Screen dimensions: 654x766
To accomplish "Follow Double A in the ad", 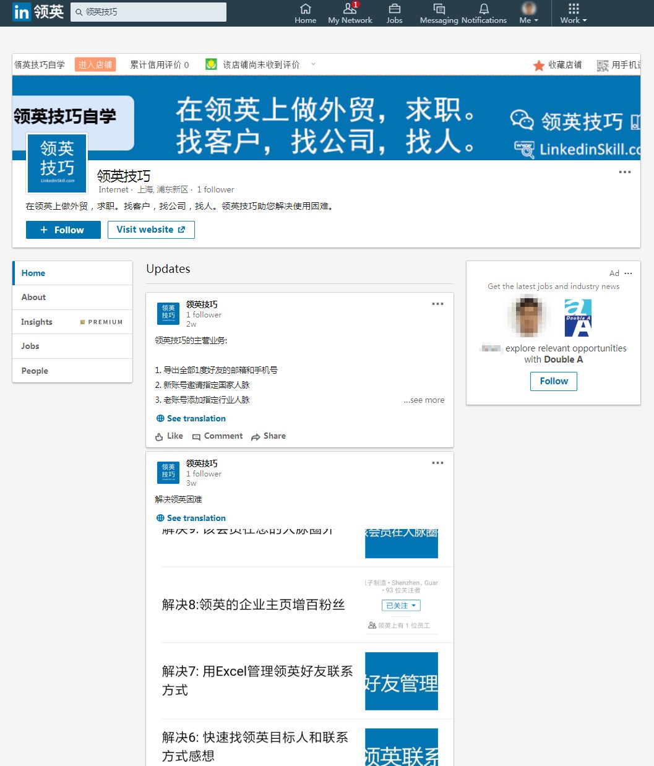I will (554, 381).
